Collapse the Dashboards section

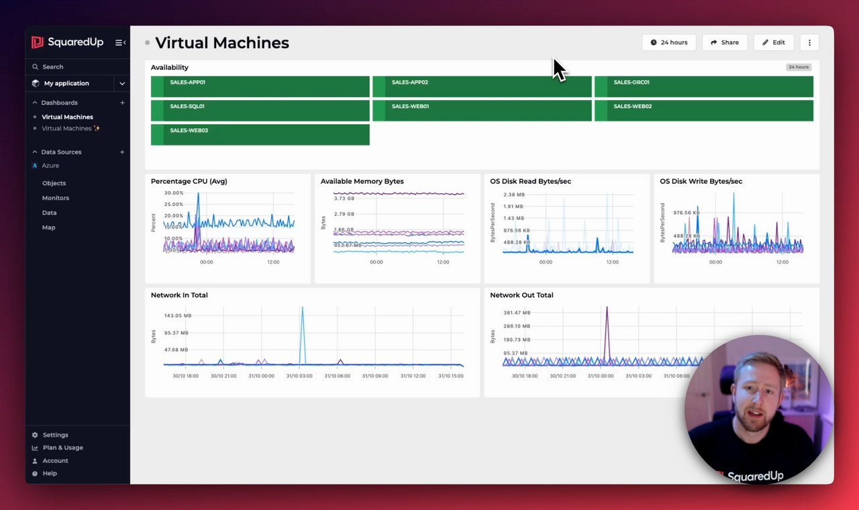35,103
